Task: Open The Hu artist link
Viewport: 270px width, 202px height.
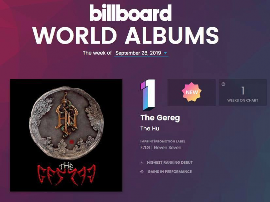Action: click(150, 128)
